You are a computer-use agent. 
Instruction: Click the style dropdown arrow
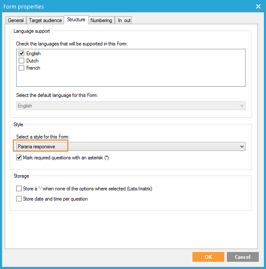[242, 147]
